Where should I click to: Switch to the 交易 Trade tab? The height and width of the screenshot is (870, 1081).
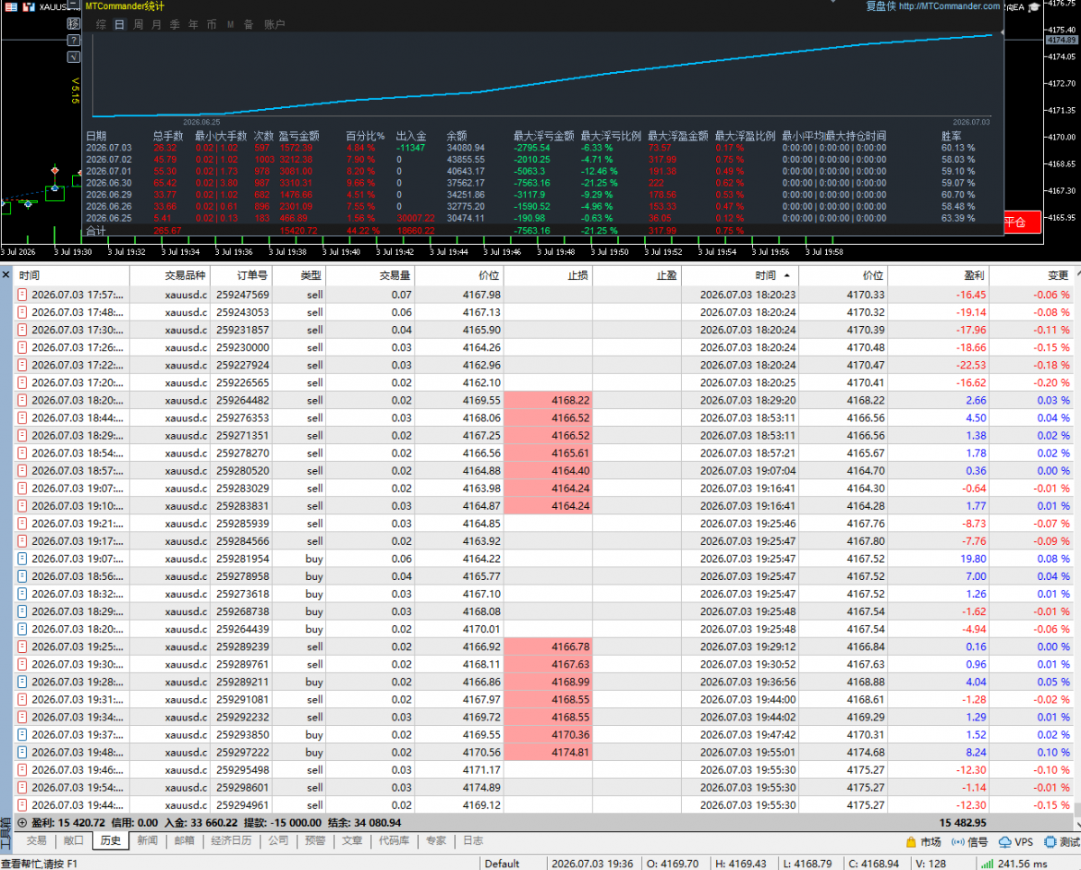coord(36,840)
